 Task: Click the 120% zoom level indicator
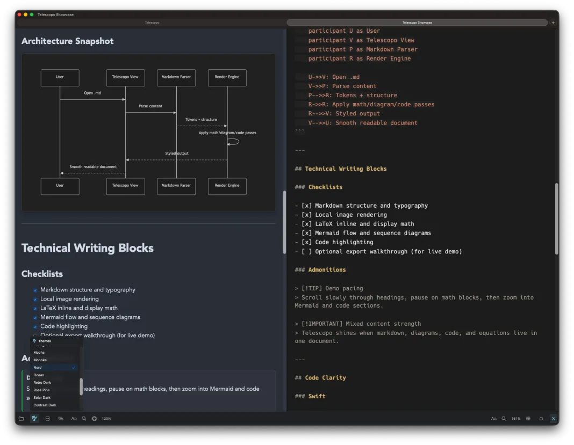[x=106, y=418]
